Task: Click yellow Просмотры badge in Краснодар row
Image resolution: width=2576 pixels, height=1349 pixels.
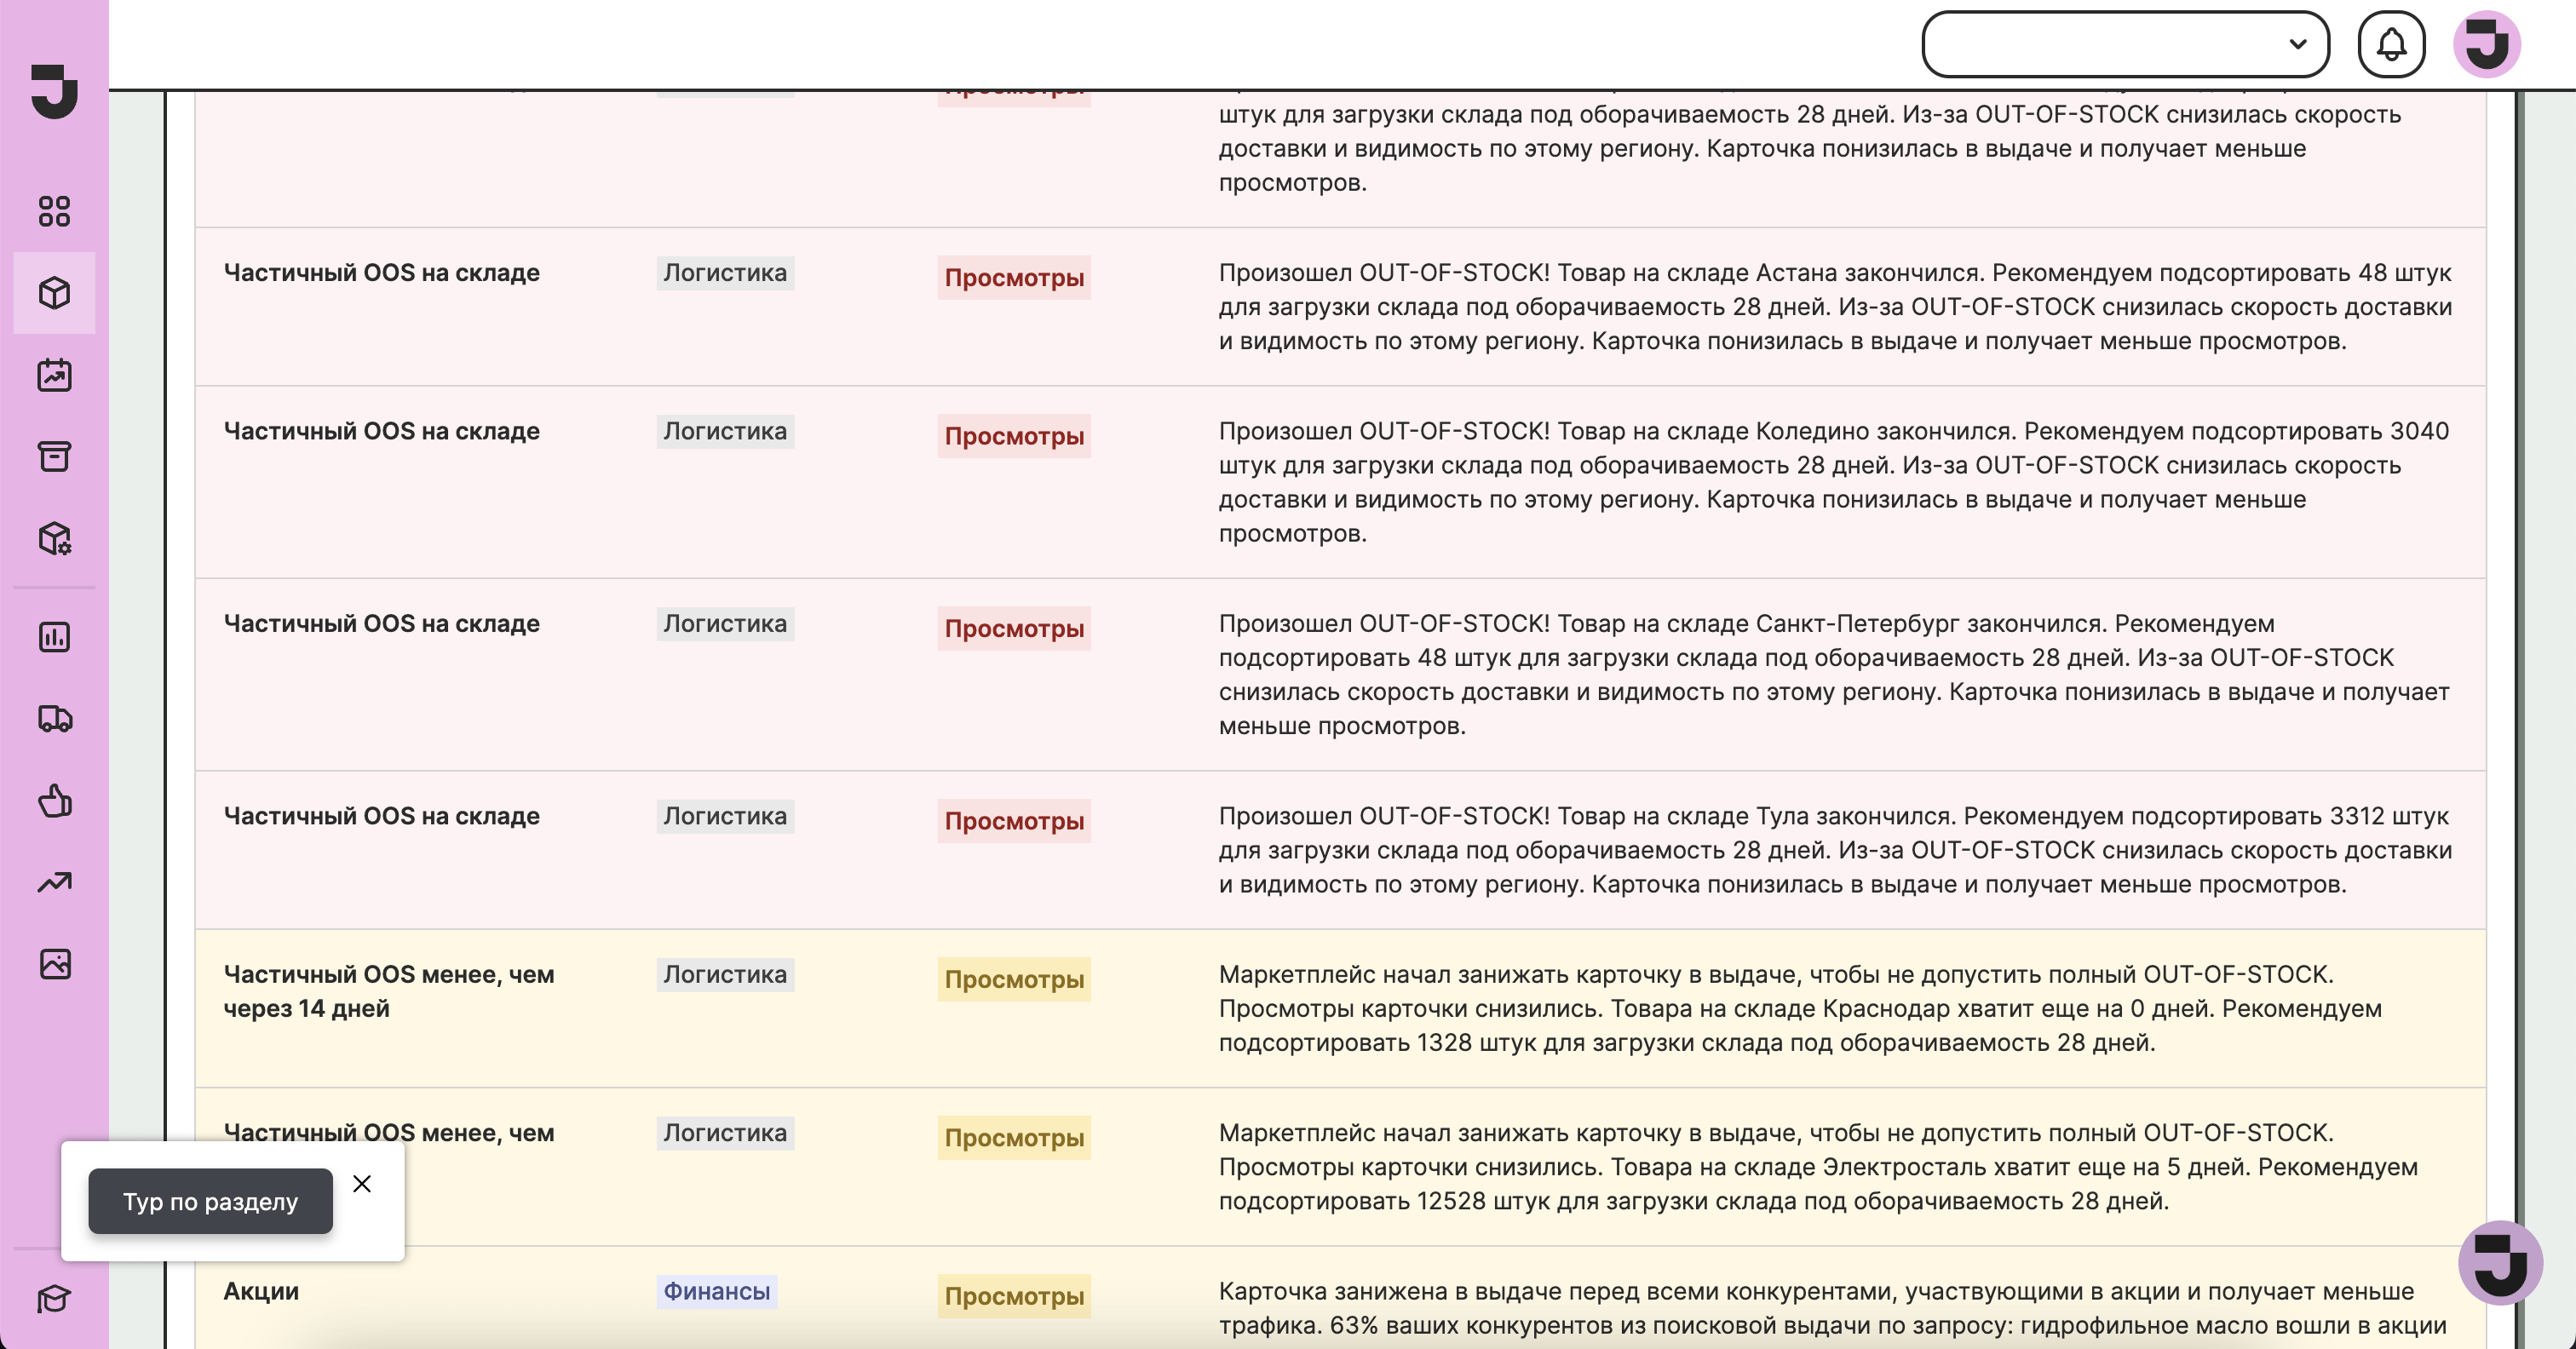Action: [1014, 979]
